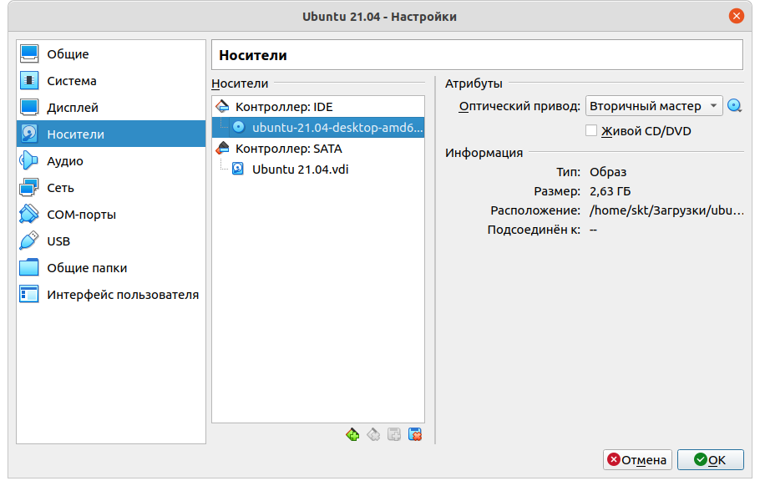Confirm settings with the OK button

[710, 459]
